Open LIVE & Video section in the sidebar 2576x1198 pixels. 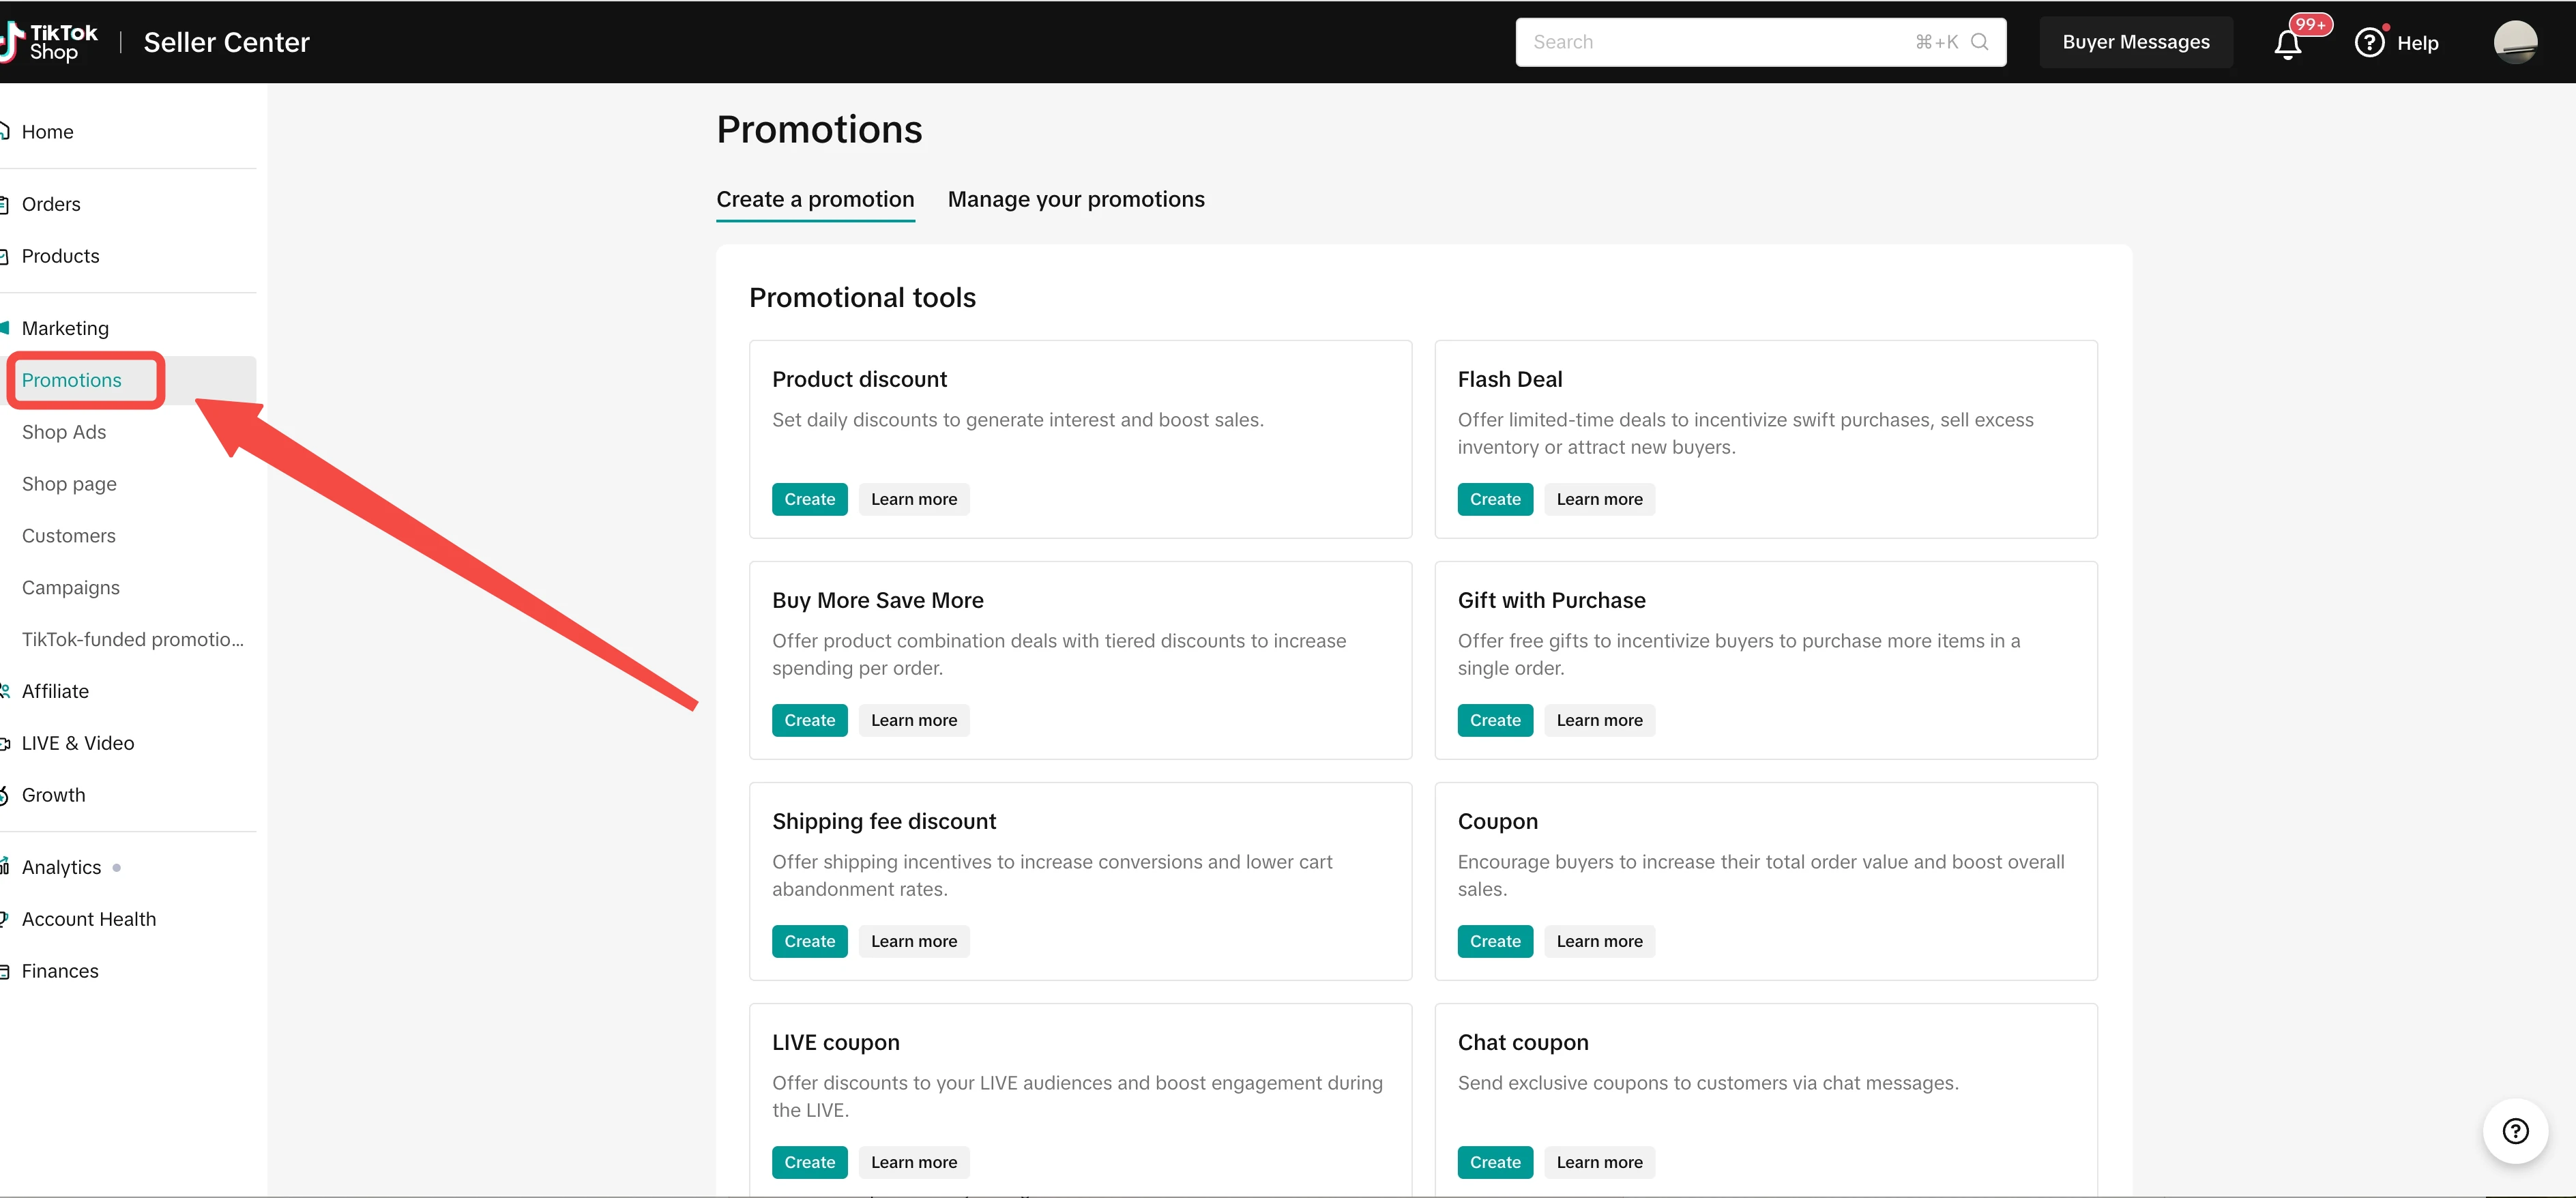[78, 743]
